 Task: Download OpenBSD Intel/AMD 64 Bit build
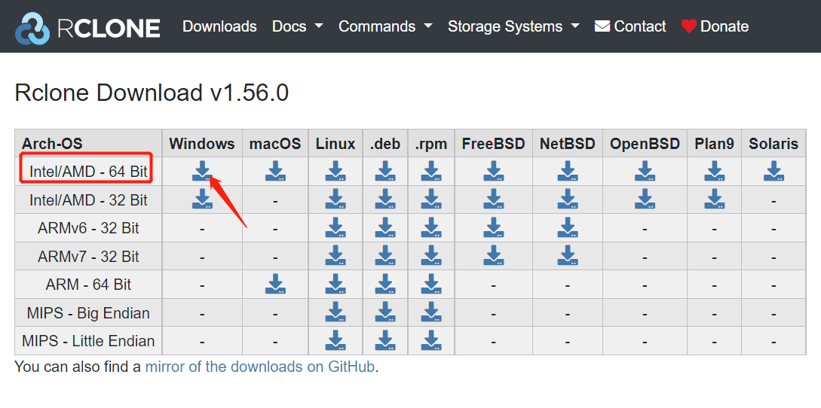(x=645, y=171)
